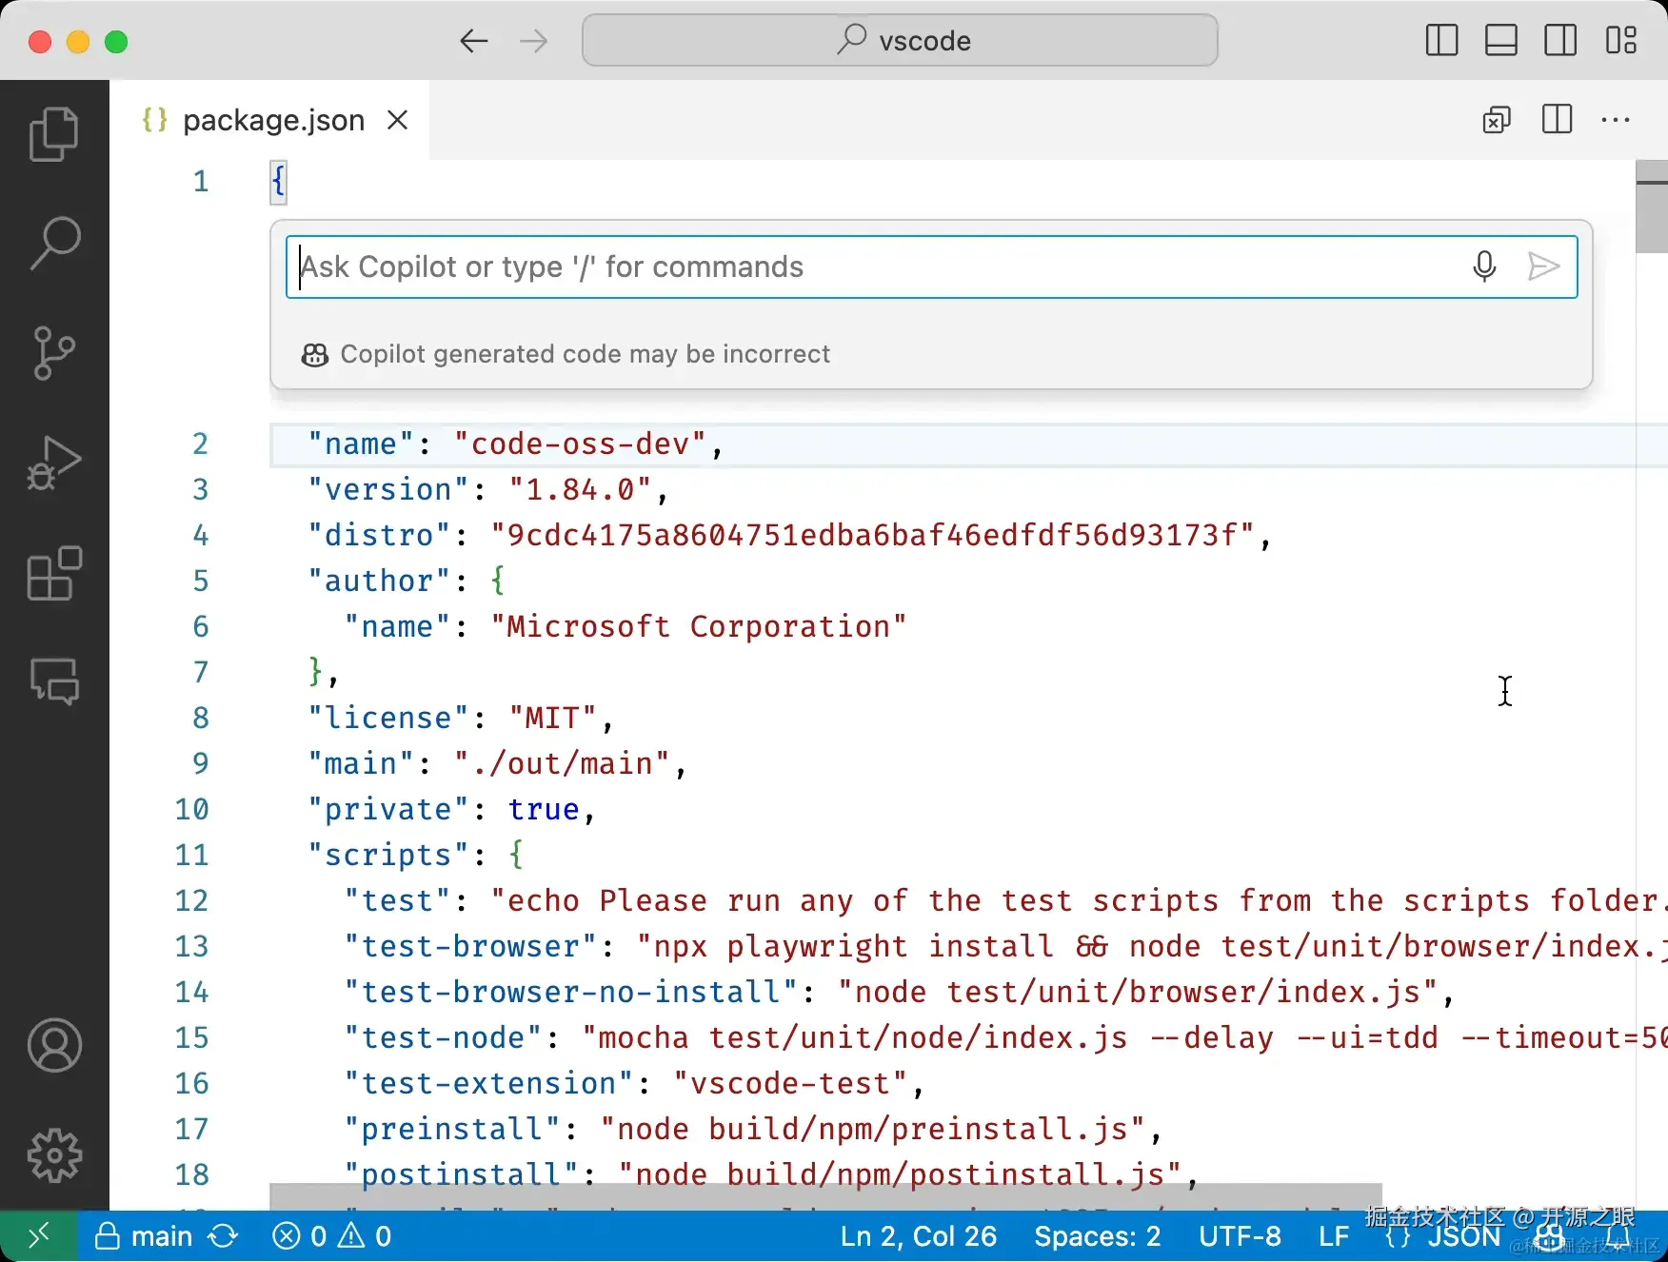The height and width of the screenshot is (1262, 1668).
Task: Toggle the bottom panel visibility
Action: (x=1500, y=40)
